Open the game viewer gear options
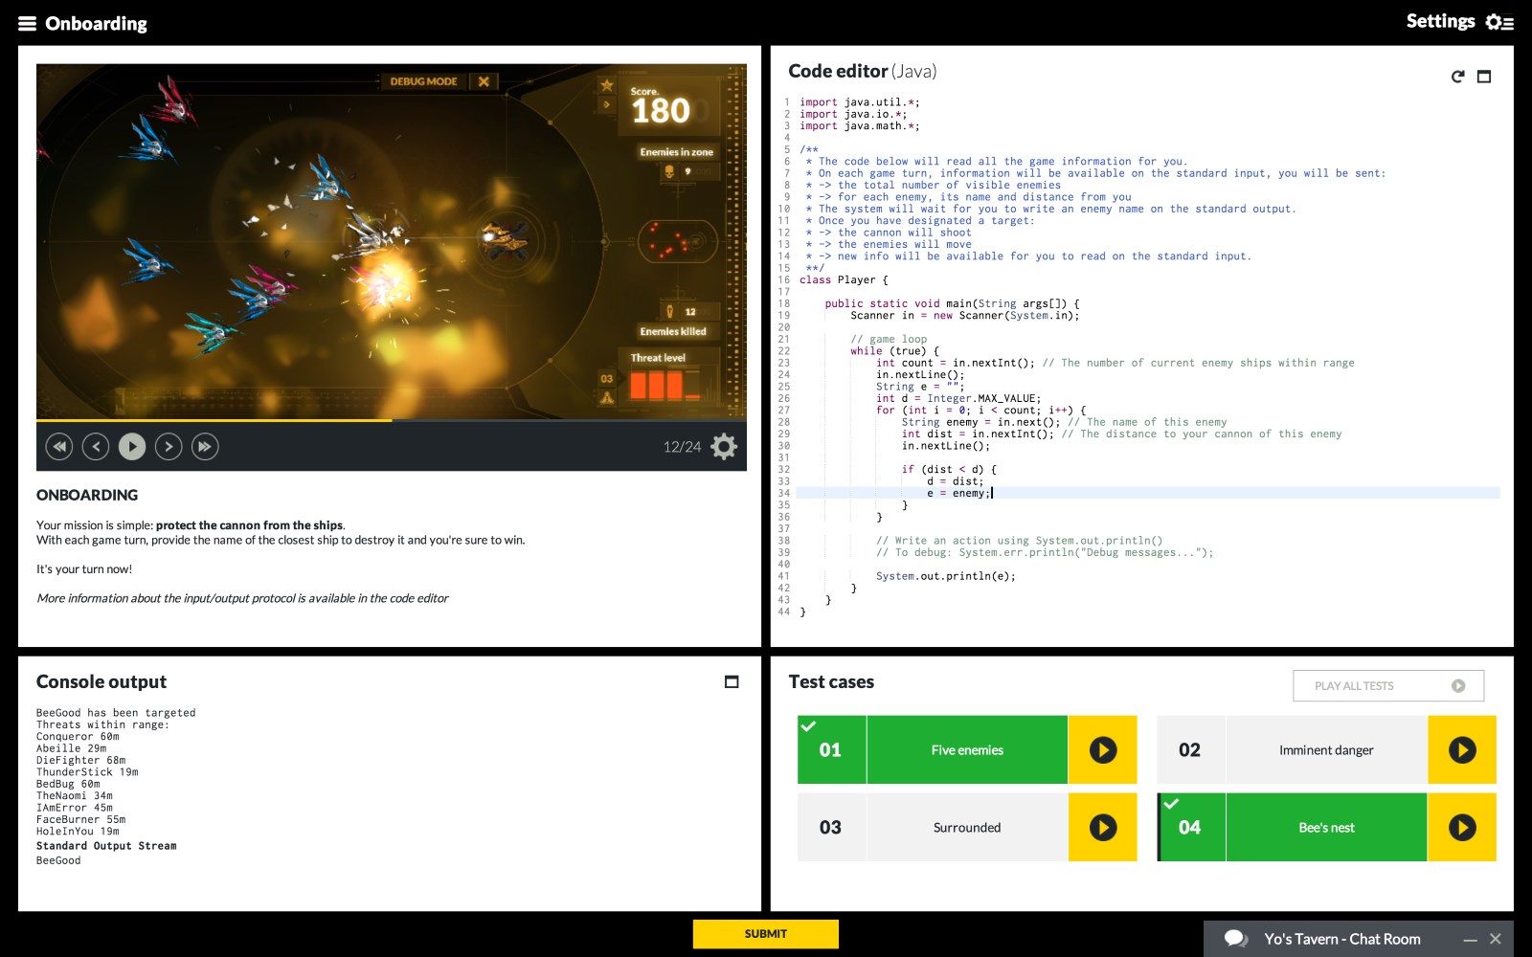 tap(724, 447)
